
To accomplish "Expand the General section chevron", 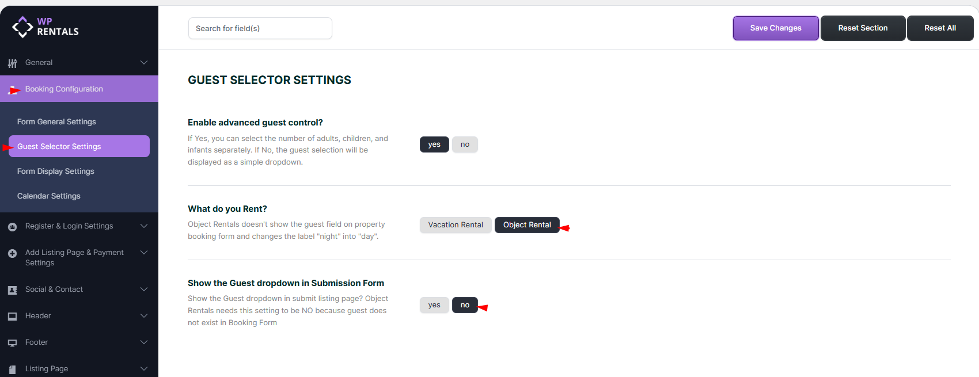I will (144, 63).
